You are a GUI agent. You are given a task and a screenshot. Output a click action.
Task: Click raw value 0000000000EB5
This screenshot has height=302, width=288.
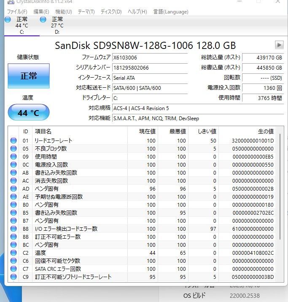[x=253, y=157]
